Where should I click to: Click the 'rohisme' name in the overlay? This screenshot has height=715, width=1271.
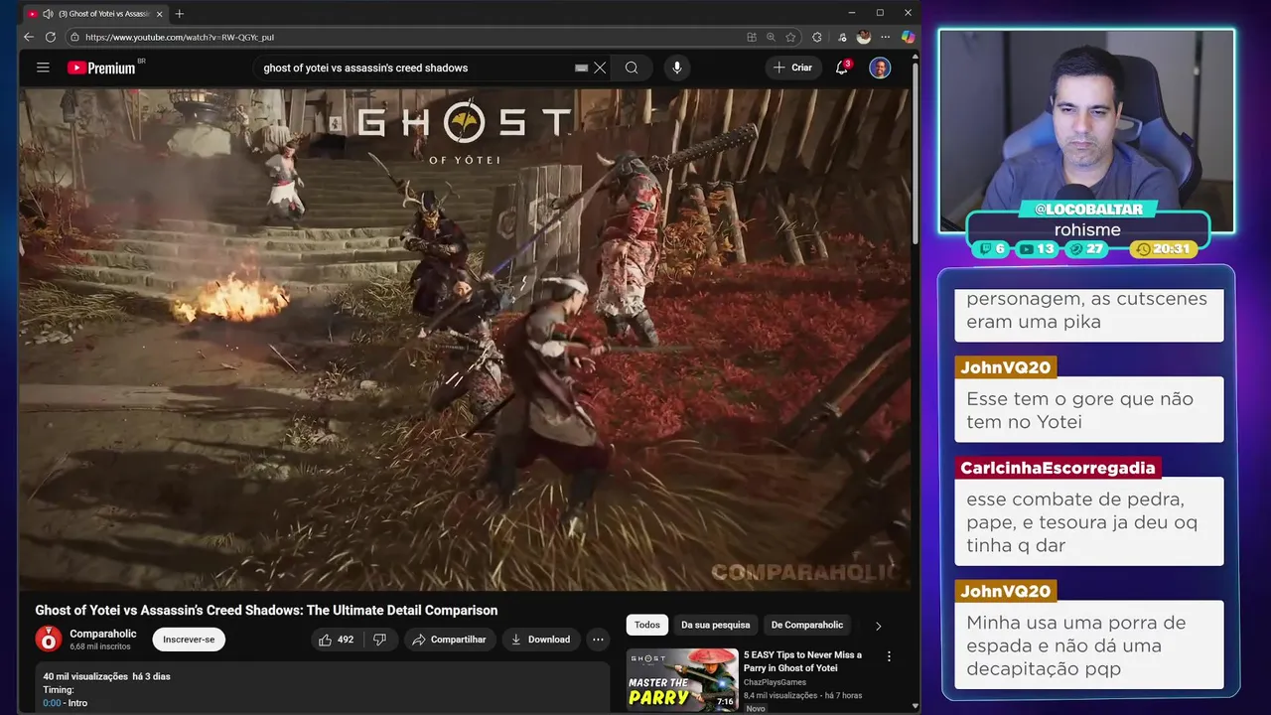1087,230
